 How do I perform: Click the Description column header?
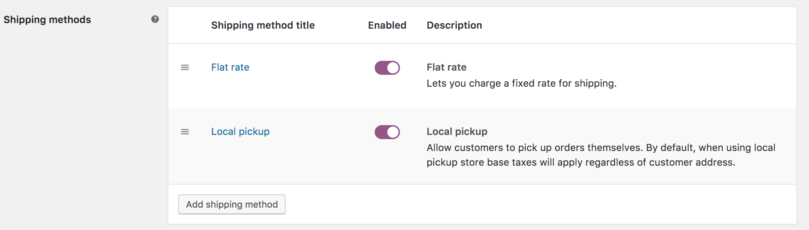click(454, 25)
